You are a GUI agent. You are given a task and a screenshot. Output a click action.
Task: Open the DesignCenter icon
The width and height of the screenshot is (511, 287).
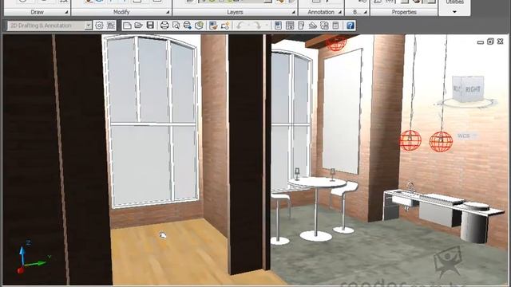(x=289, y=26)
